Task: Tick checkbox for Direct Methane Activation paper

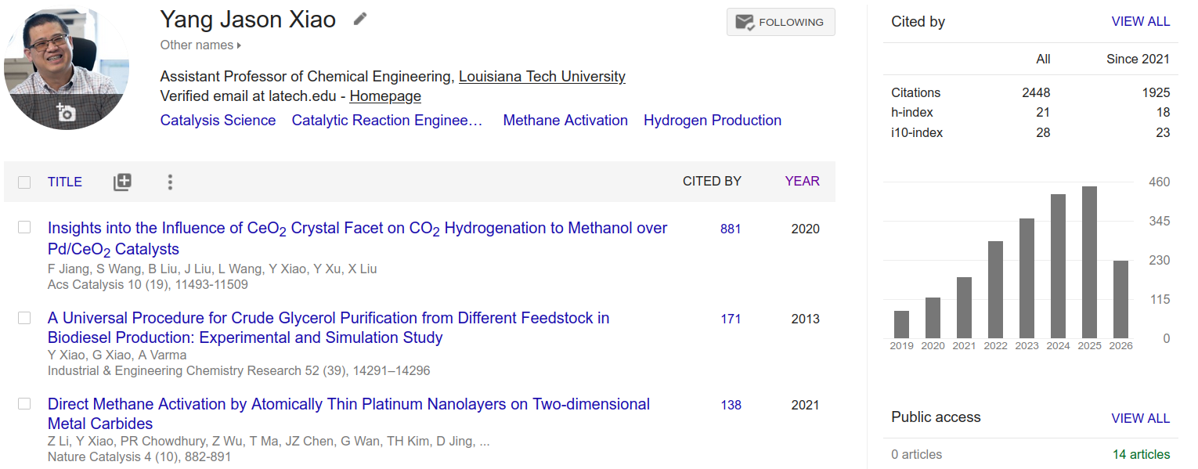Action: point(24,404)
